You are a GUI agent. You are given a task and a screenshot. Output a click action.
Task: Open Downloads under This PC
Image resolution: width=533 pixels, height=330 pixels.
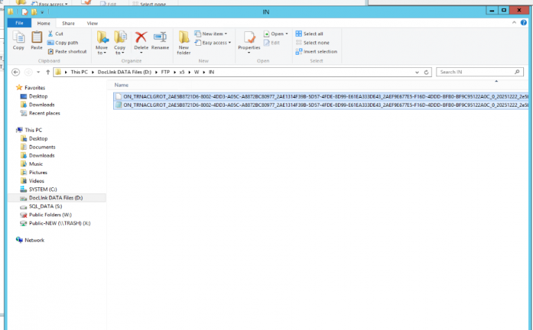(x=42, y=155)
